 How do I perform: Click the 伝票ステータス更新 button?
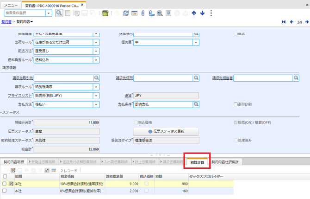point(166,131)
